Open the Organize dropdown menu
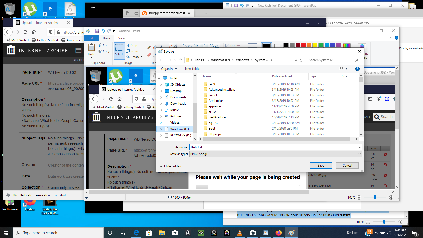The height and width of the screenshot is (238, 423). (169, 69)
